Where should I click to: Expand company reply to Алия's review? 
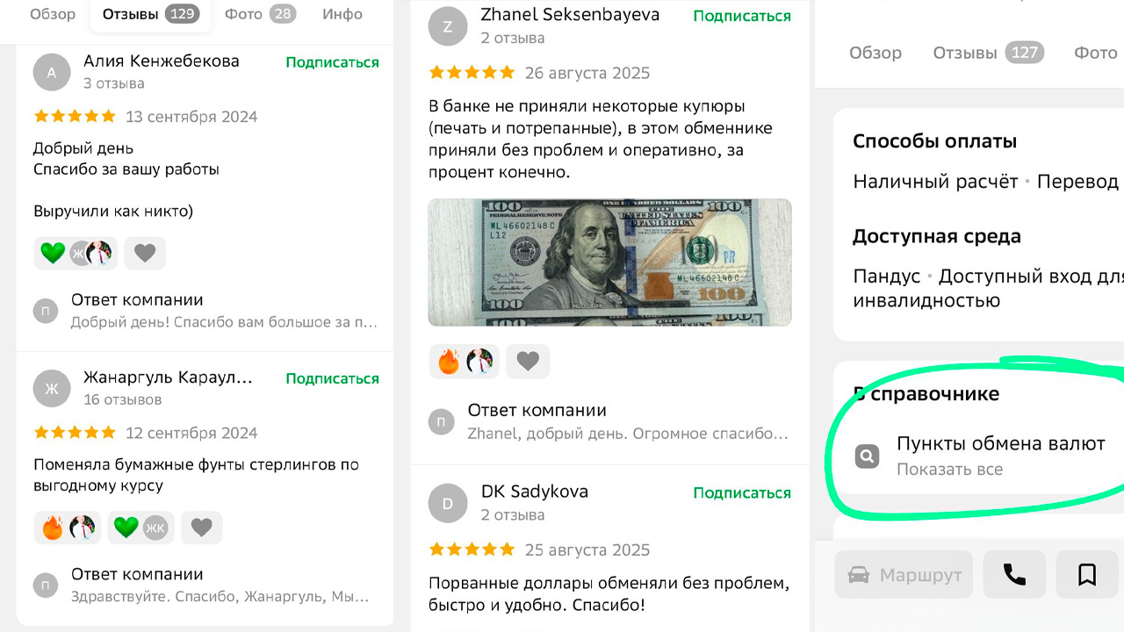(x=206, y=312)
